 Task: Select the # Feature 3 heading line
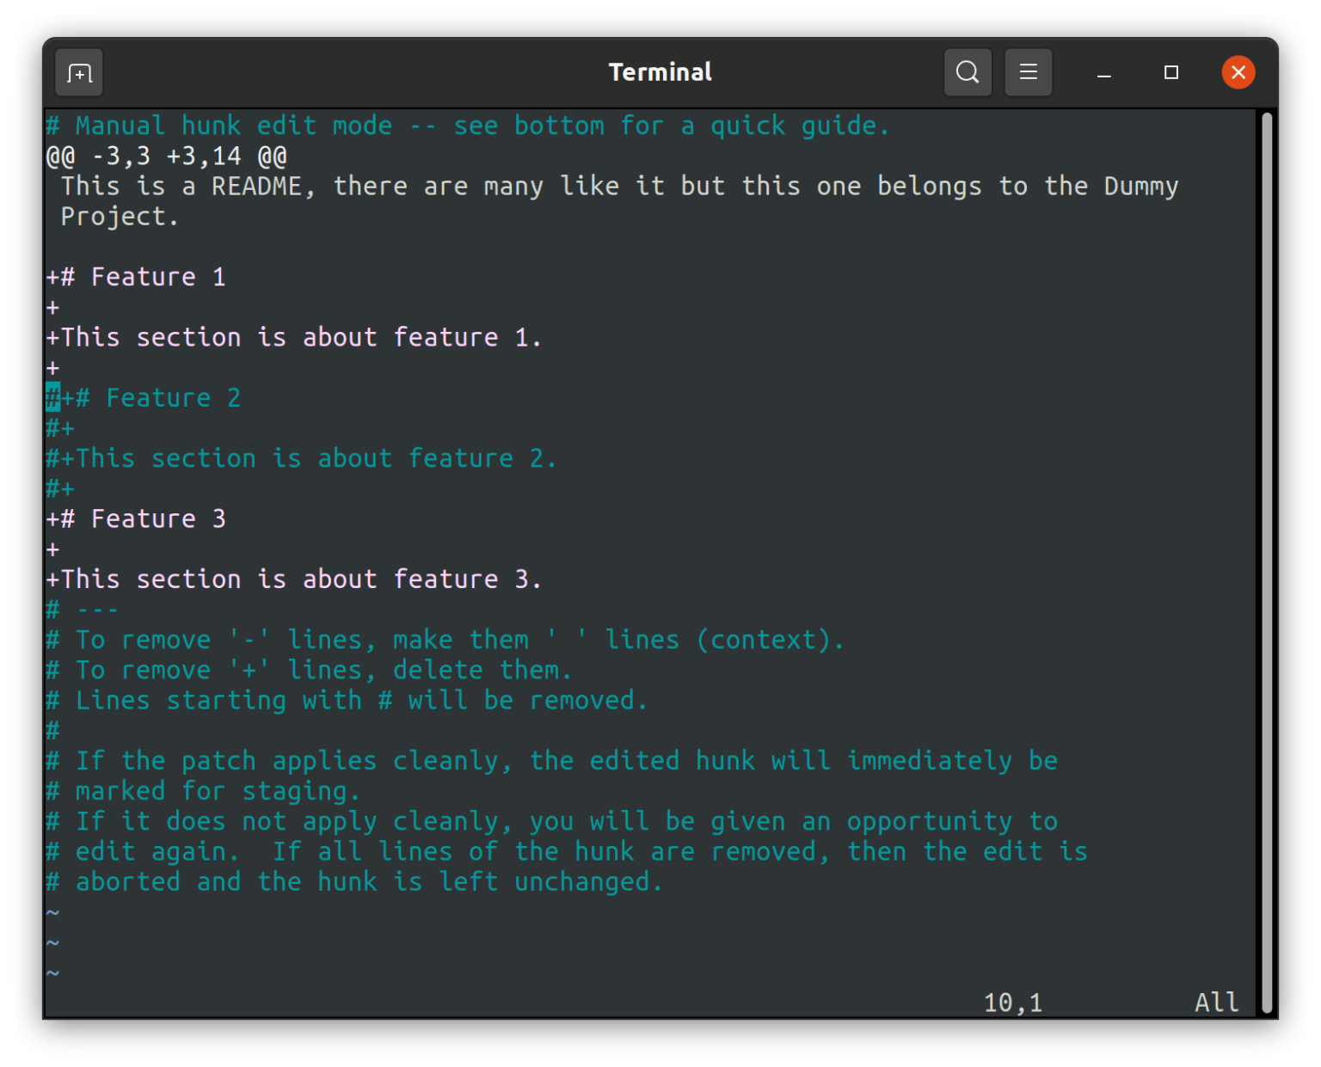(x=138, y=518)
